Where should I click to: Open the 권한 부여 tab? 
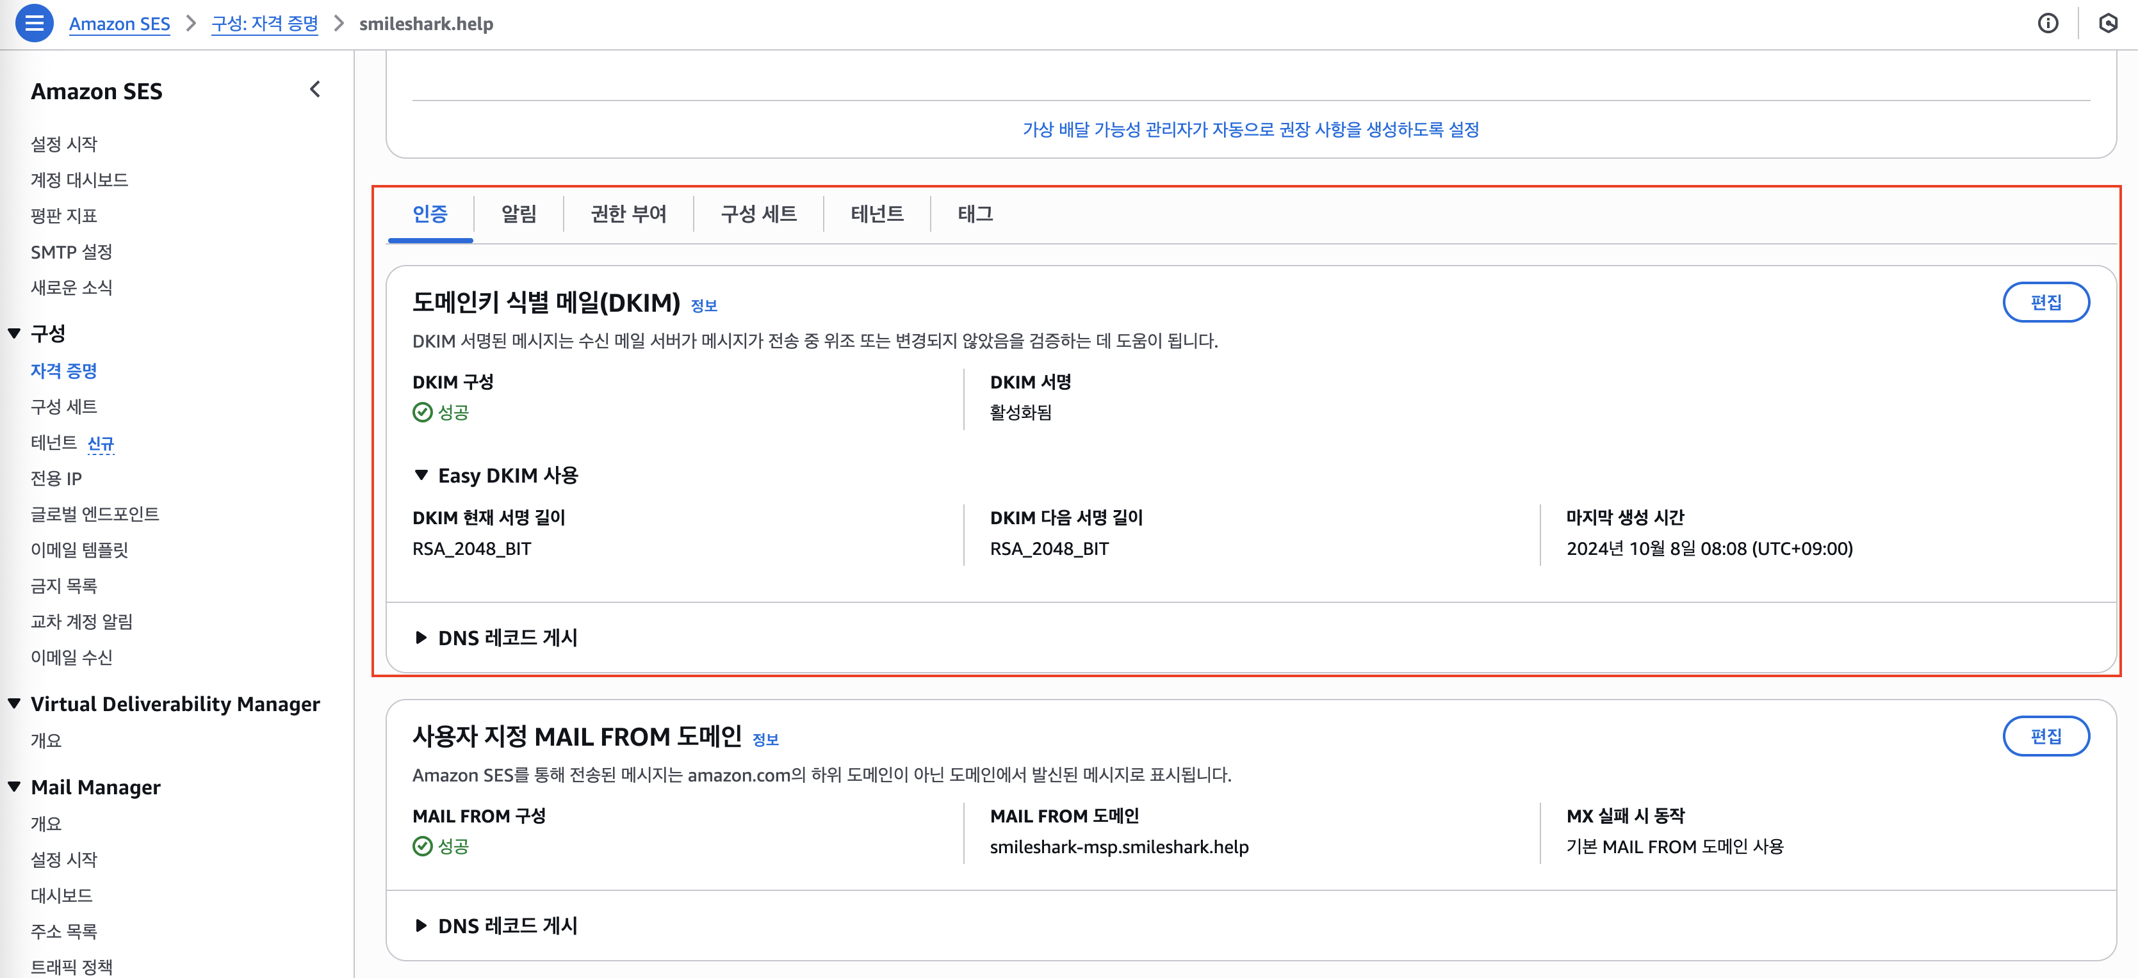(628, 214)
